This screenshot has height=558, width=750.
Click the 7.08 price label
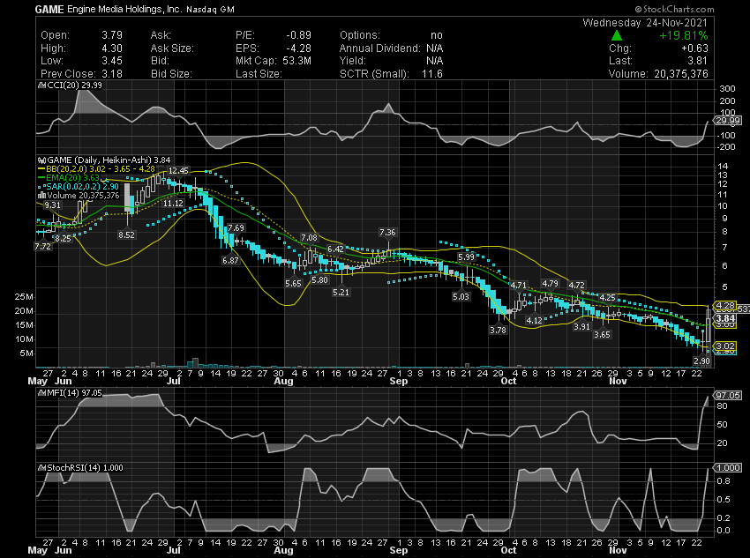(x=309, y=237)
